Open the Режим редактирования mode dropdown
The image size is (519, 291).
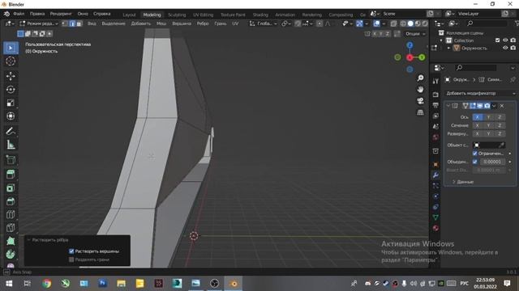[x=39, y=23]
